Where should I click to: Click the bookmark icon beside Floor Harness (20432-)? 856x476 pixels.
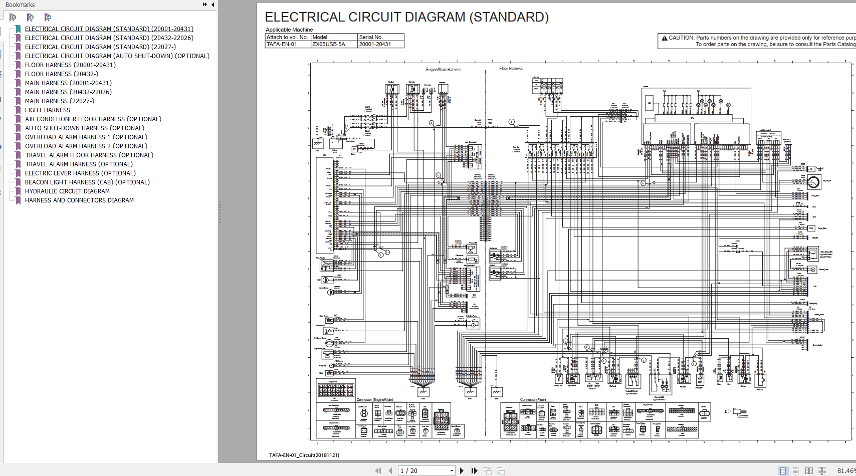click(x=18, y=74)
